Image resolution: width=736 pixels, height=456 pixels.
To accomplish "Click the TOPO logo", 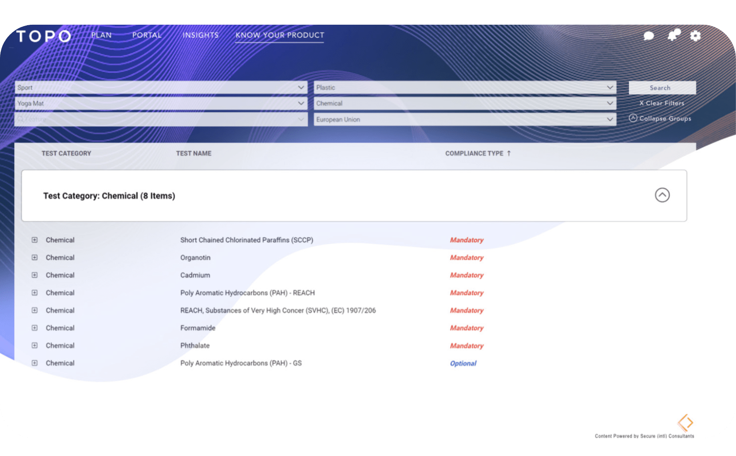I will [x=43, y=36].
